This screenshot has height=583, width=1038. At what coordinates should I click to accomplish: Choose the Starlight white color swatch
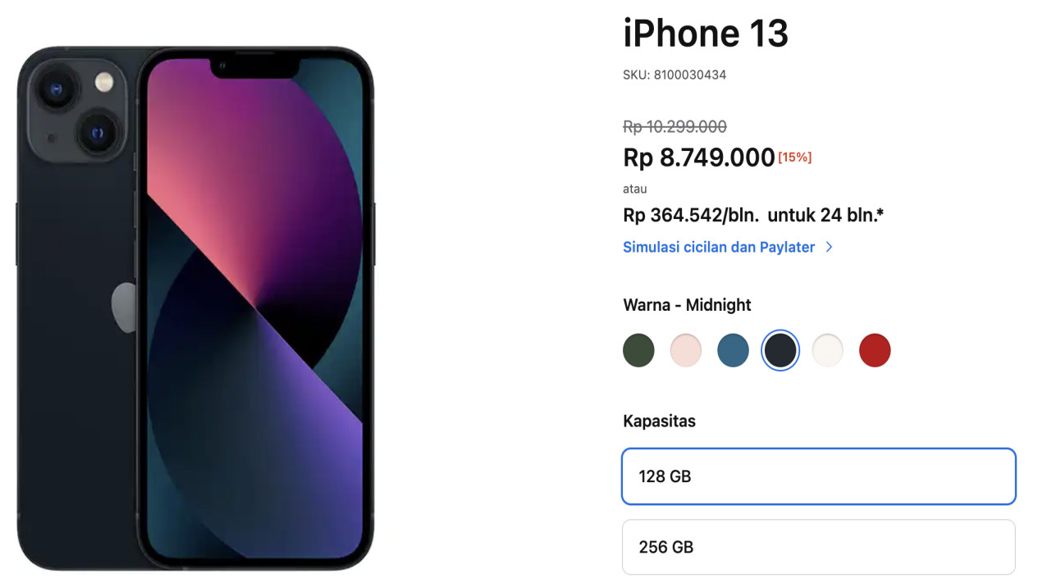[x=827, y=350]
